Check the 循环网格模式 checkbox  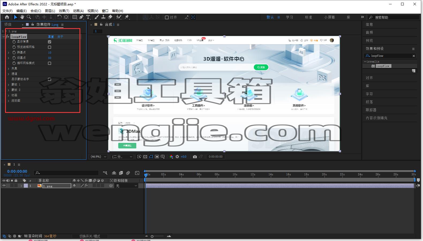point(50,63)
